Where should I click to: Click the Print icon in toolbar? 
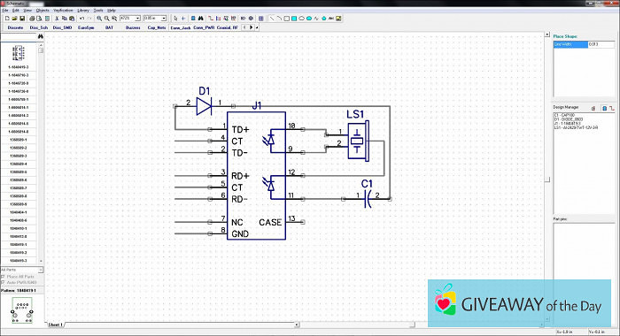pyautogui.click(x=32, y=19)
